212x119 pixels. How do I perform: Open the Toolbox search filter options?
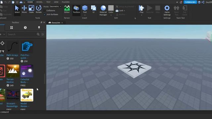(x=43, y=34)
